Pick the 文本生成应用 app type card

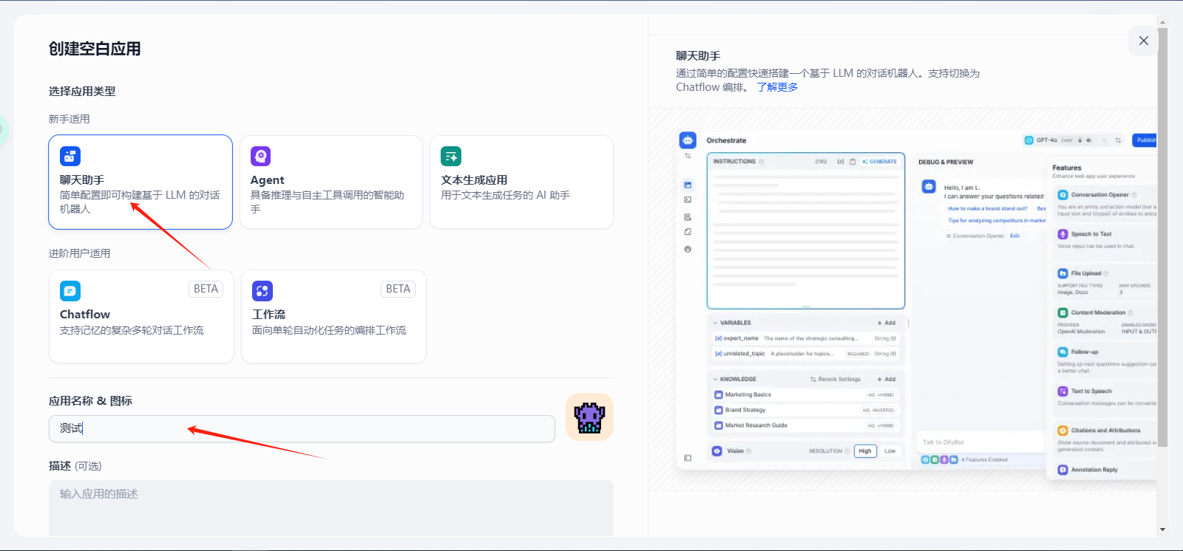(521, 182)
